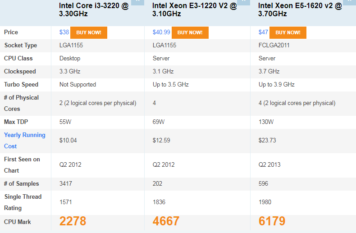Viewport: 356px width, 233px height.
Task: Click BUY NOW for the Xeon E5-1620 v2
Action: (288, 32)
